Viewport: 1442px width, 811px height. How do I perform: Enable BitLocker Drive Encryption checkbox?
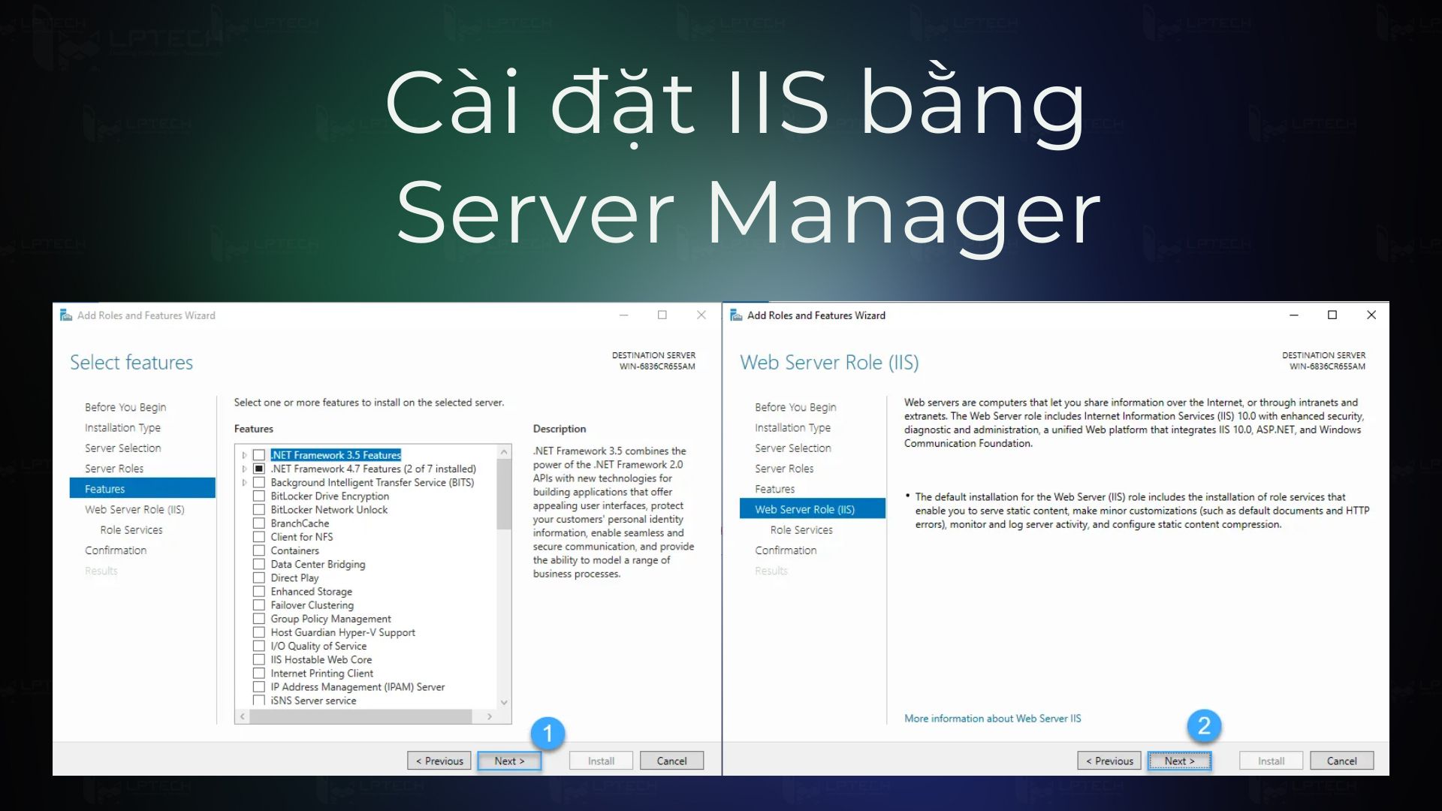click(259, 496)
